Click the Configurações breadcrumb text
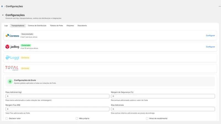Image resolution: width=221 pixels, height=124 pixels. tap(14, 6)
